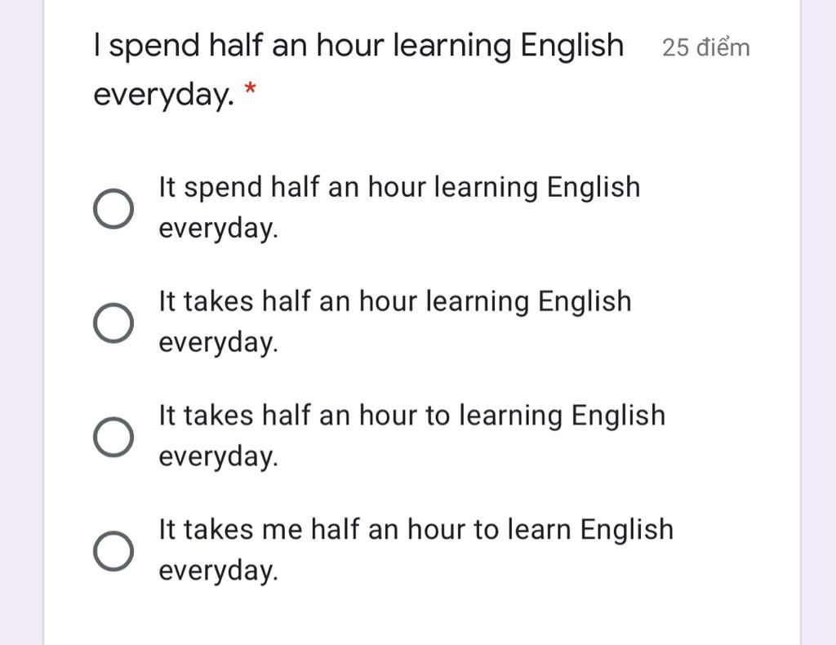Click the 'It takes half an hour learning English' label
Viewport: 836px width, 645px height.
click(394, 302)
